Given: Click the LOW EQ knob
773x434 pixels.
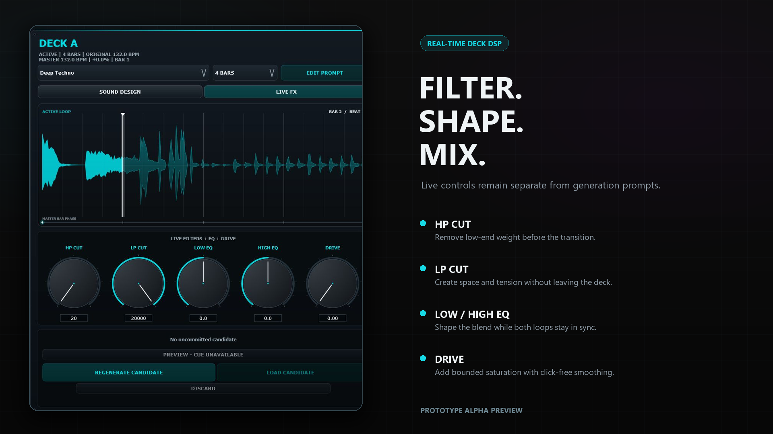Looking at the screenshot, I should (203, 283).
